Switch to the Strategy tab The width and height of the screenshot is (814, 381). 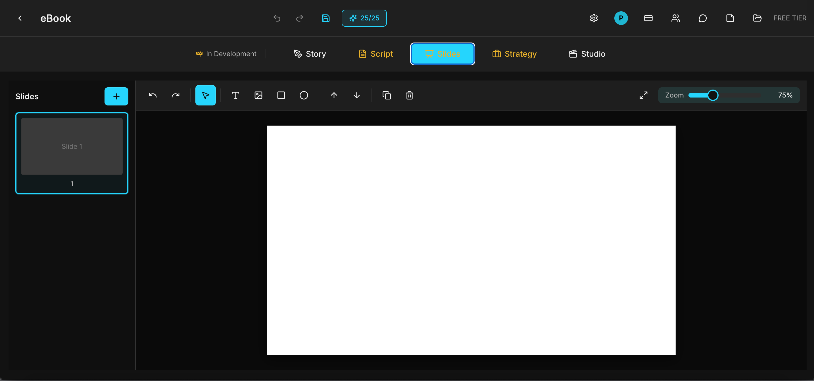[x=514, y=54]
